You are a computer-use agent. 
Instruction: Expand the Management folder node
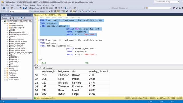(5, 78)
